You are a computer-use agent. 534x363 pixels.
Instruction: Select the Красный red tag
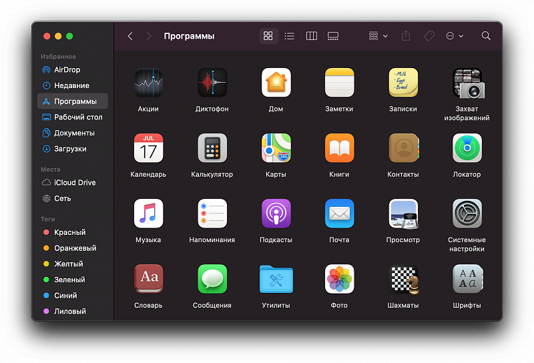click(x=69, y=232)
